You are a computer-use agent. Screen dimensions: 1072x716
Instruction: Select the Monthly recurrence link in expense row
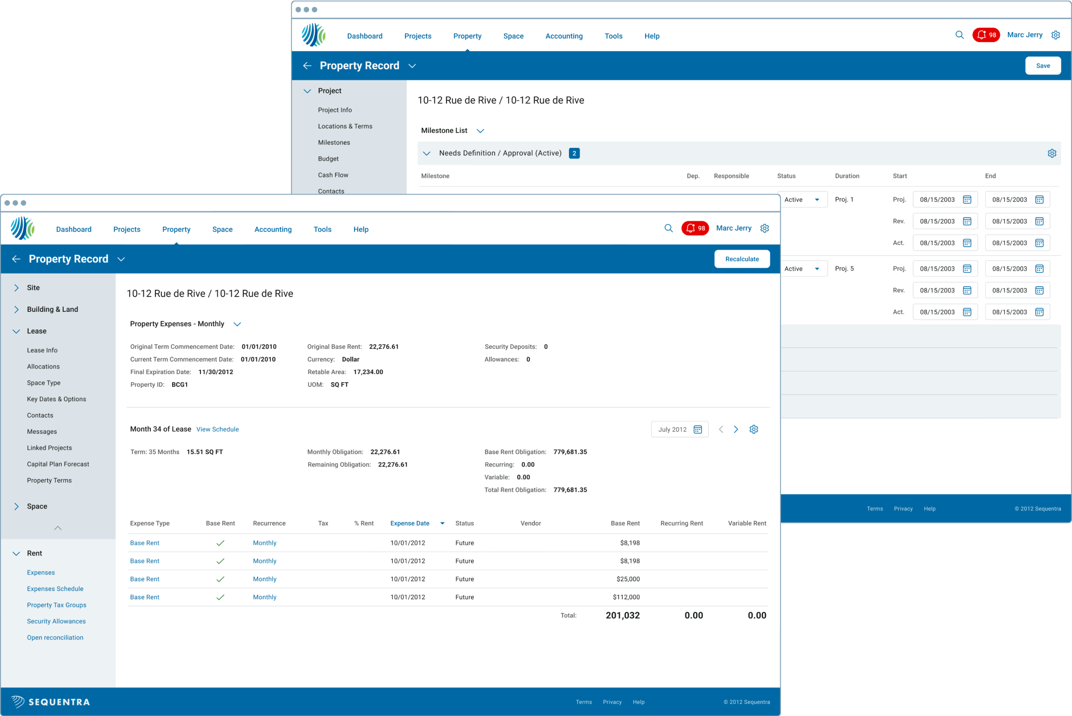265,542
